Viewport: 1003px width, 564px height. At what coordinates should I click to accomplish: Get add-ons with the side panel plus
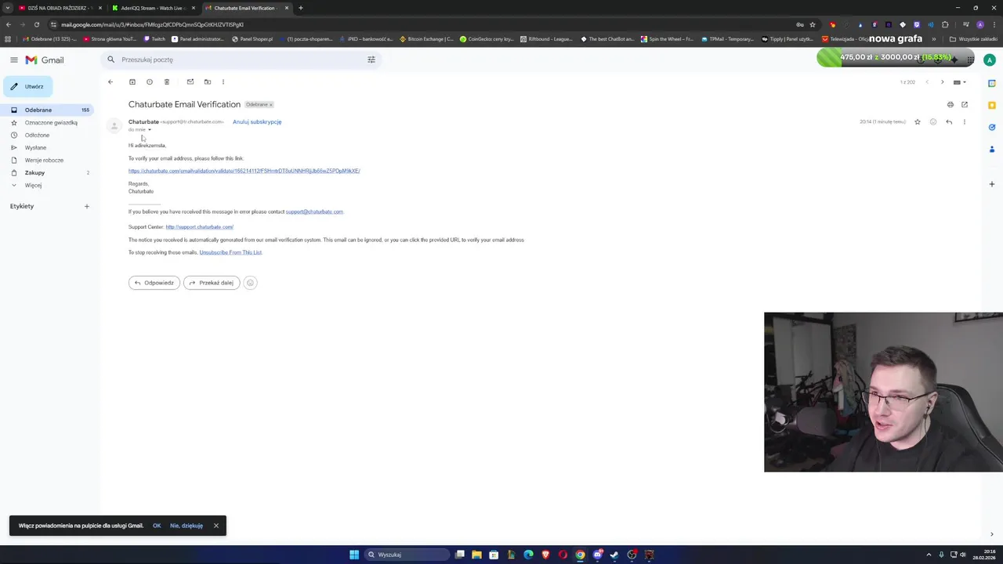pyautogui.click(x=991, y=184)
